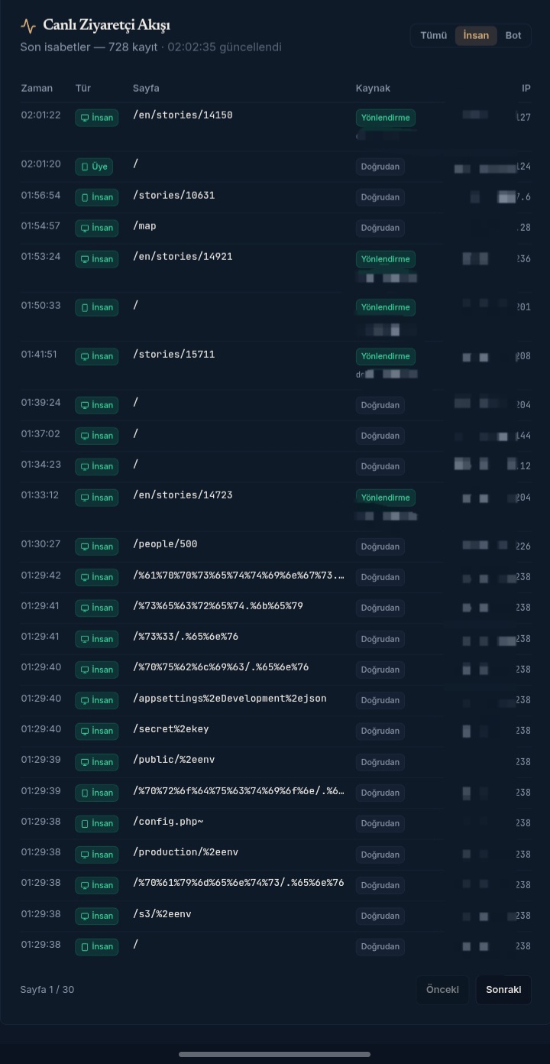Click the İnsan badge in the /map row

96,228
